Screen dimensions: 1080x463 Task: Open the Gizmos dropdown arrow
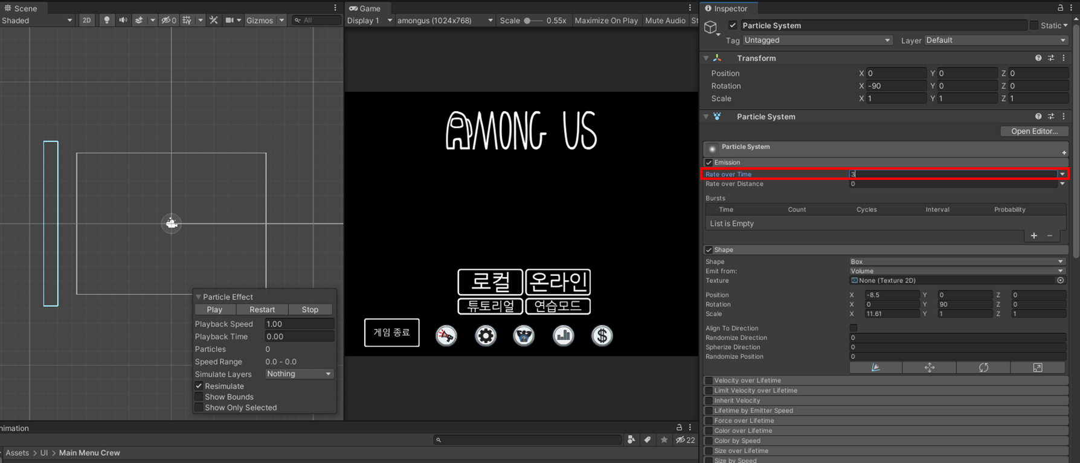tap(281, 21)
